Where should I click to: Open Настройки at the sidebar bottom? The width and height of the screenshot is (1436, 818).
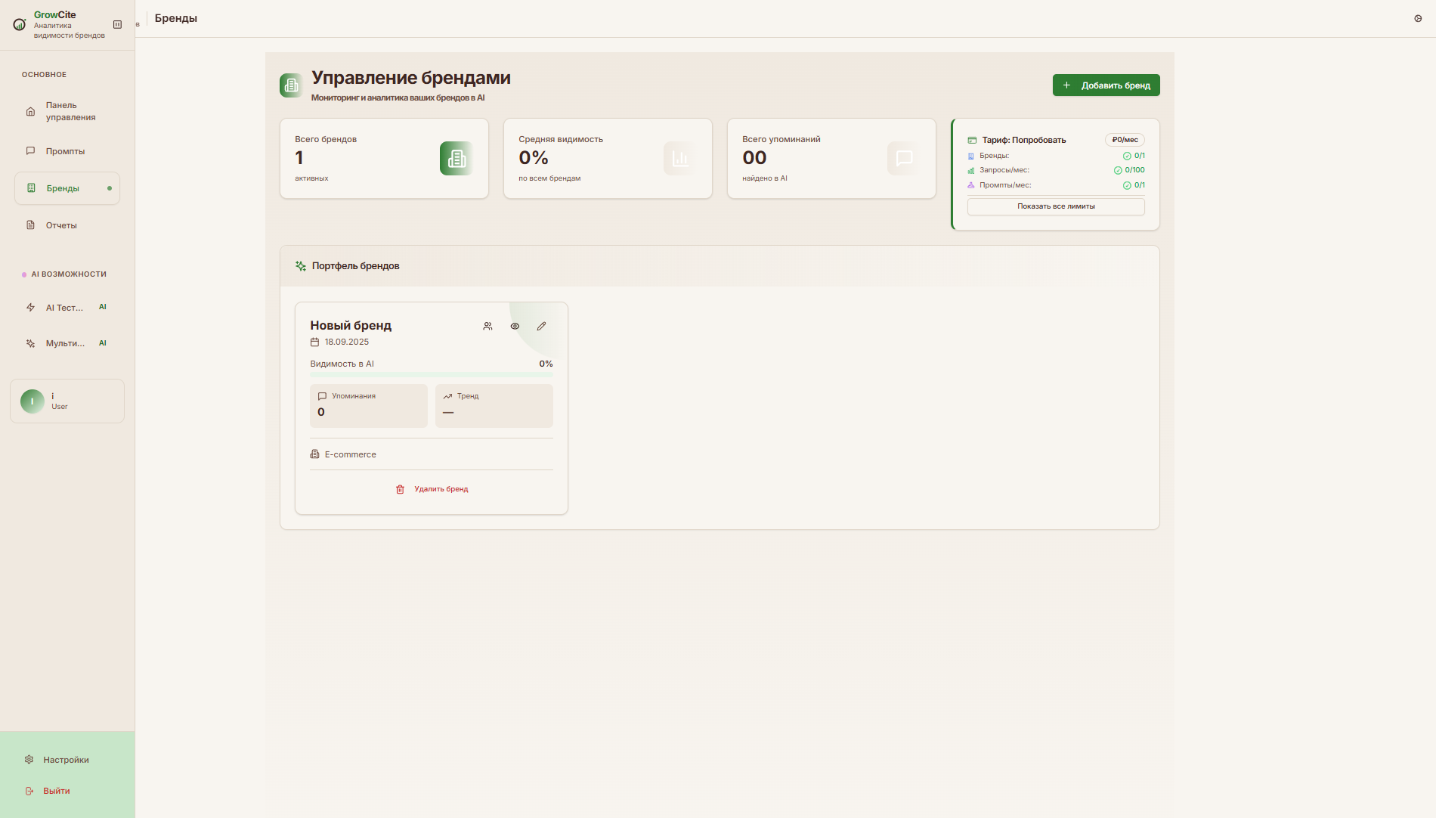point(66,760)
